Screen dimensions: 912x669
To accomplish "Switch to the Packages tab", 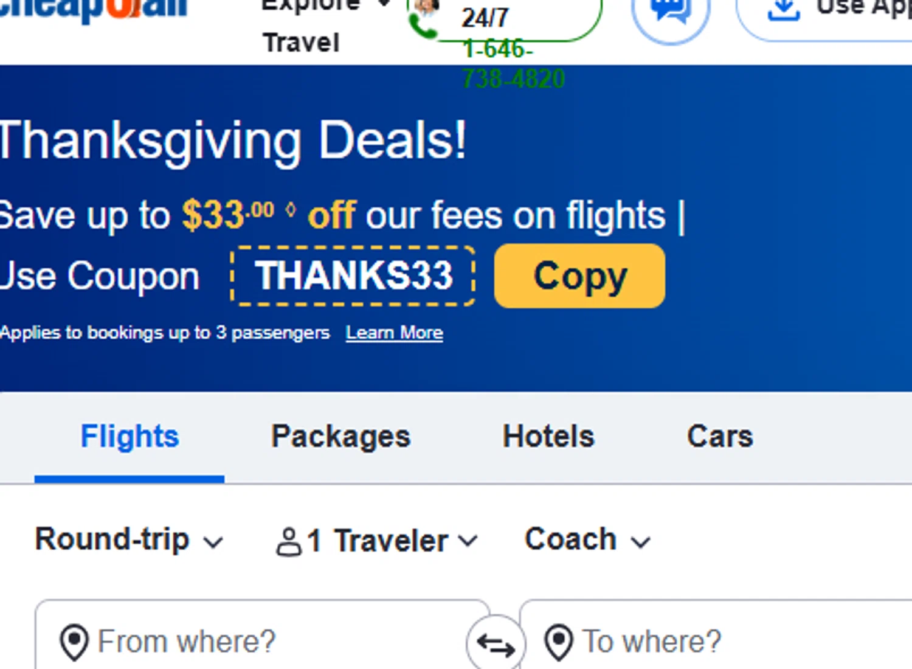I will [340, 437].
